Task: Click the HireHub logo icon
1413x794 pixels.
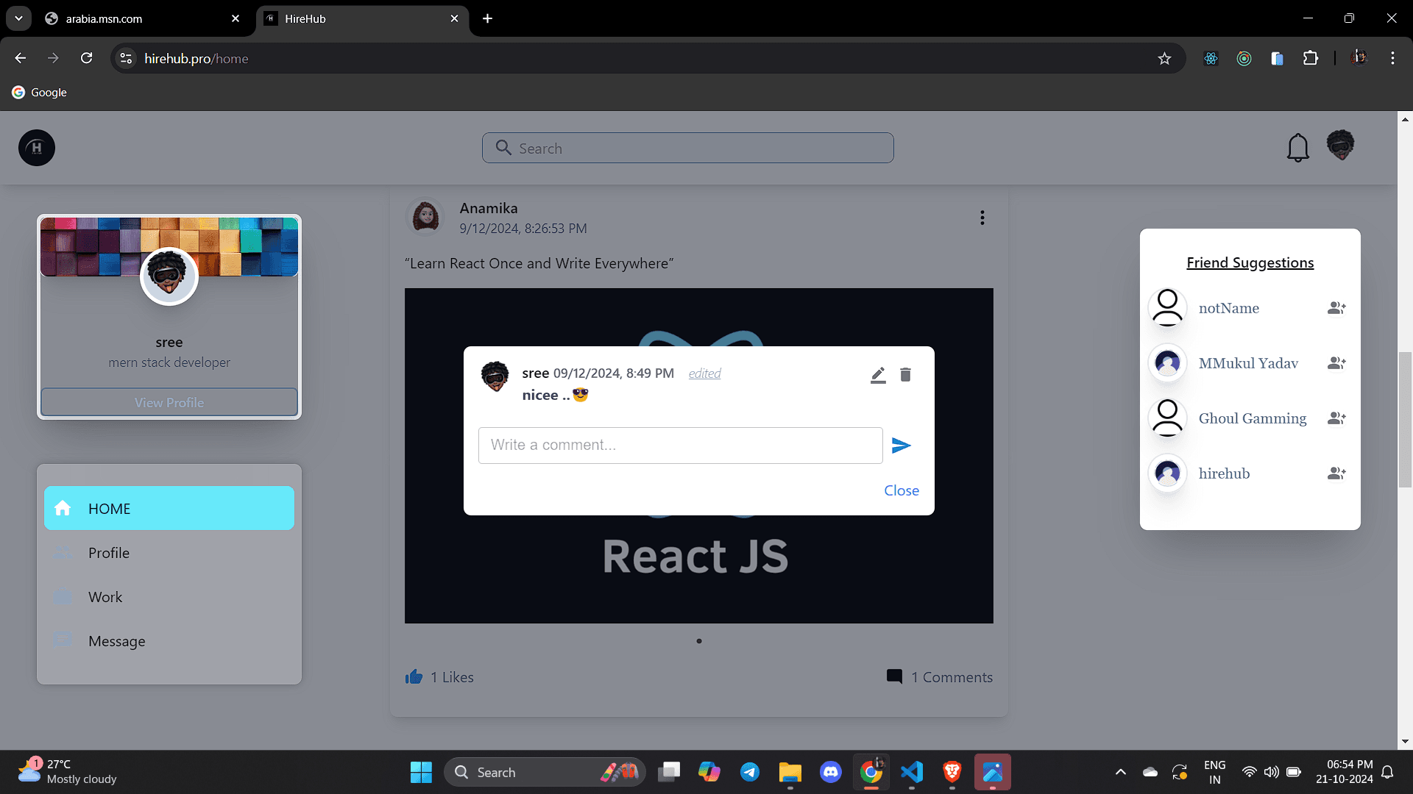Action: pos(37,148)
